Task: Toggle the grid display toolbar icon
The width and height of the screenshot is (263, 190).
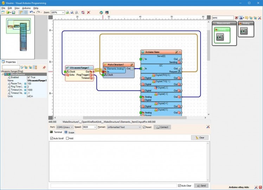Action: pos(26,12)
